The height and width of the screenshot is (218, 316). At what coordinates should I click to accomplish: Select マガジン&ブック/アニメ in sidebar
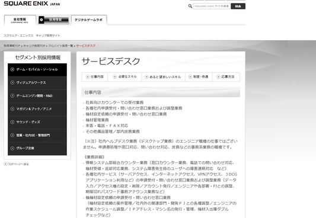[x=37, y=109]
